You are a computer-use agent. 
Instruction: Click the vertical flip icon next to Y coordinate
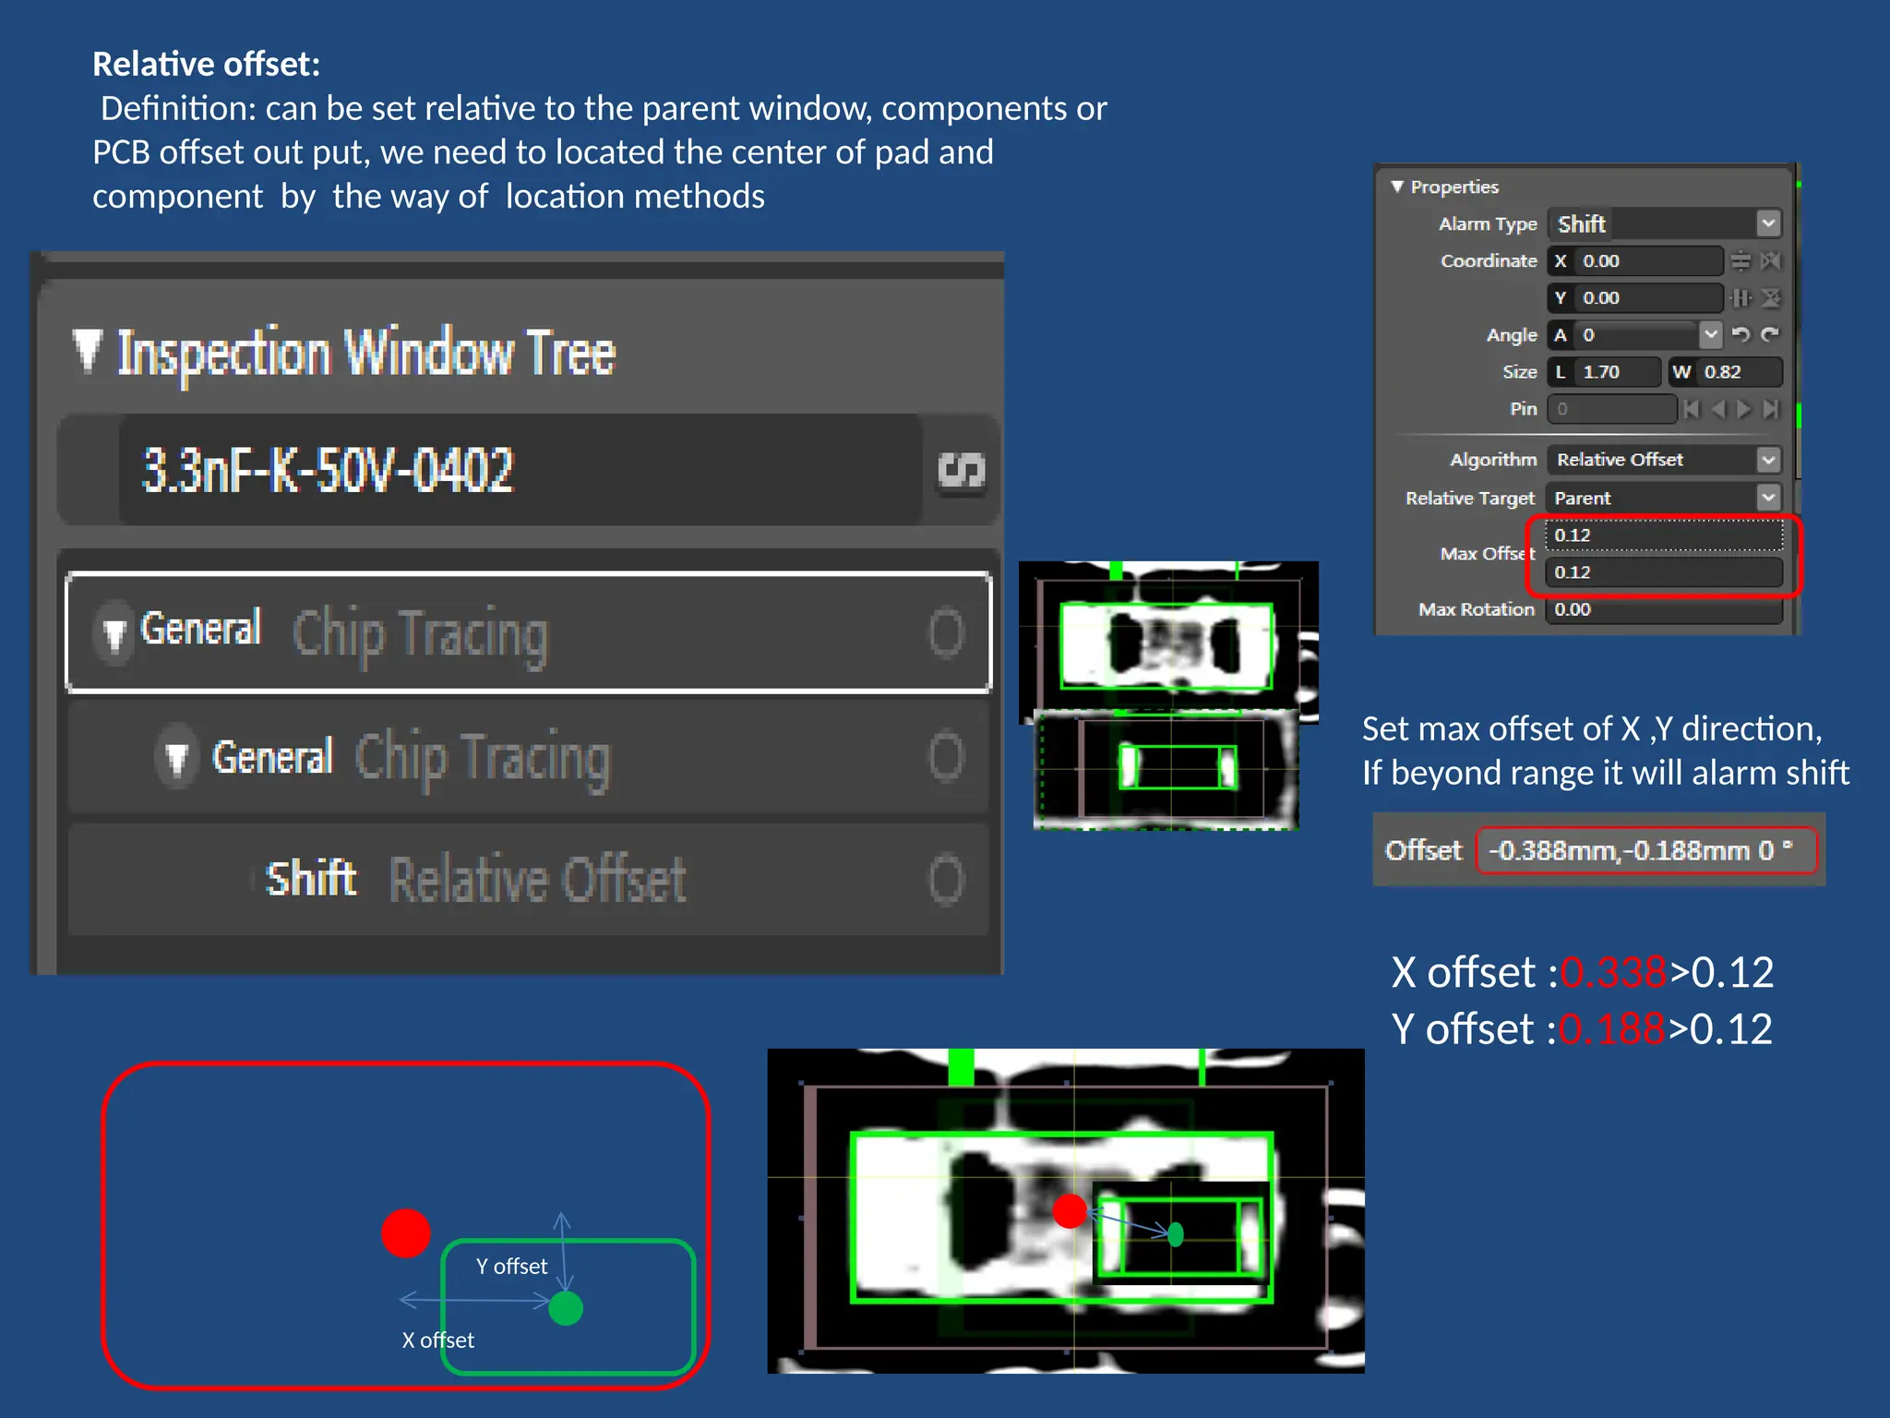click(x=1770, y=298)
